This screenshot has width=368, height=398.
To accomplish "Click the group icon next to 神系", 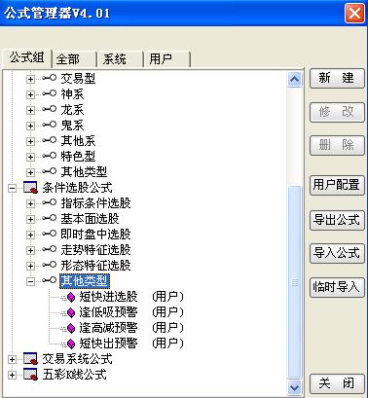I will pyautogui.click(x=50, y=93).
